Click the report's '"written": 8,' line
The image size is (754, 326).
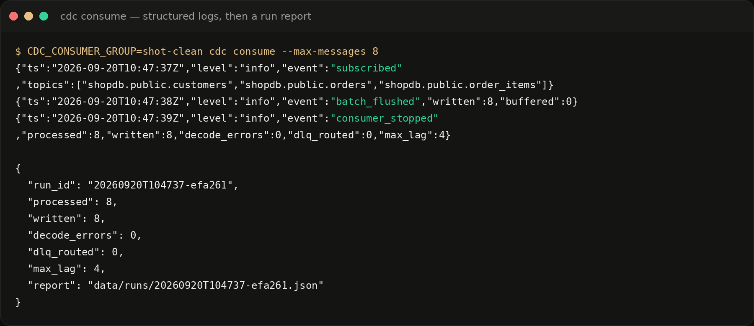pyautogui.click(x=67, y=219)
